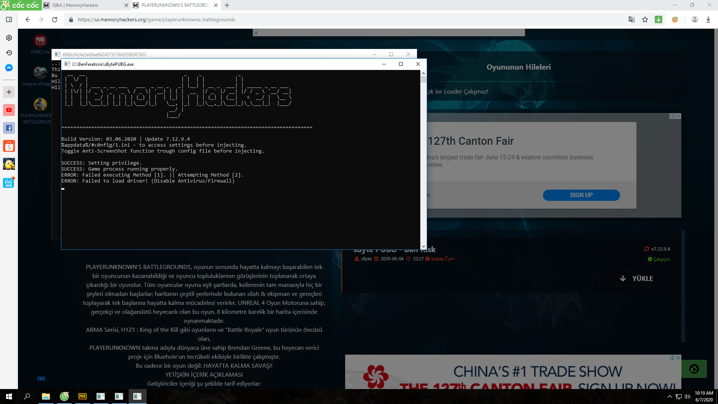Image resolution: width=718 pixels, height=404 pixels.
Task: Open File Explorer from taskbar
Action: (46, 397)
